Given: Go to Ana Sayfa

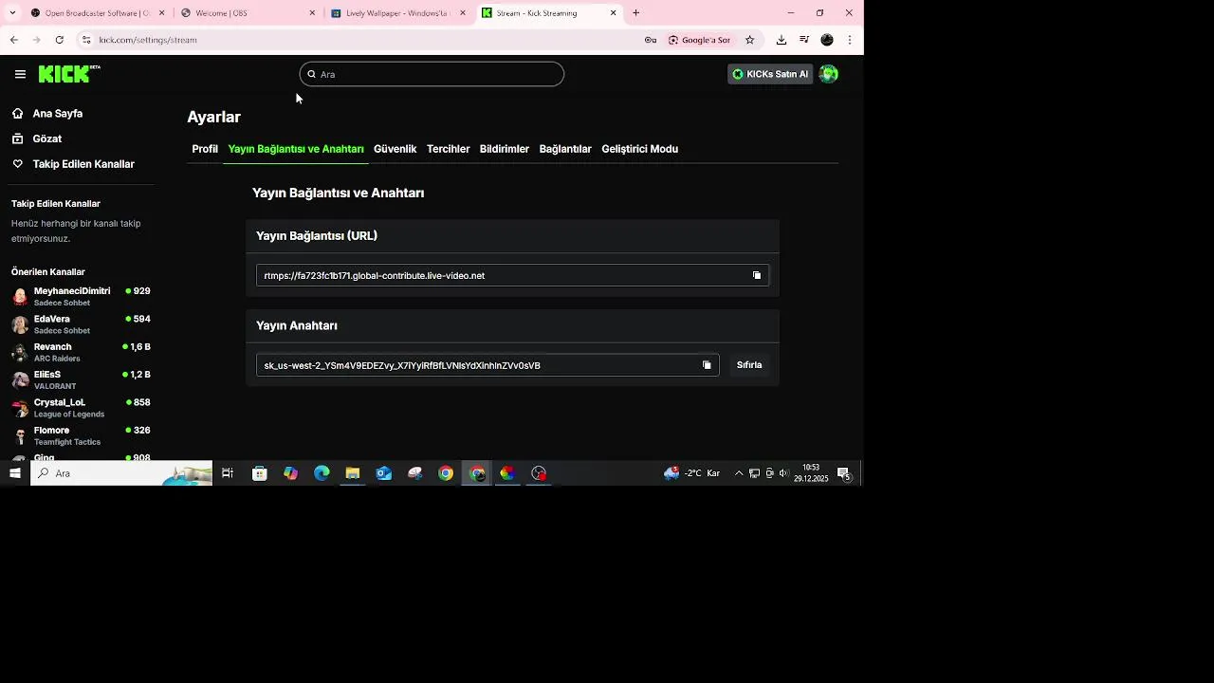Looking at the screenshot, I should [58, 113].
